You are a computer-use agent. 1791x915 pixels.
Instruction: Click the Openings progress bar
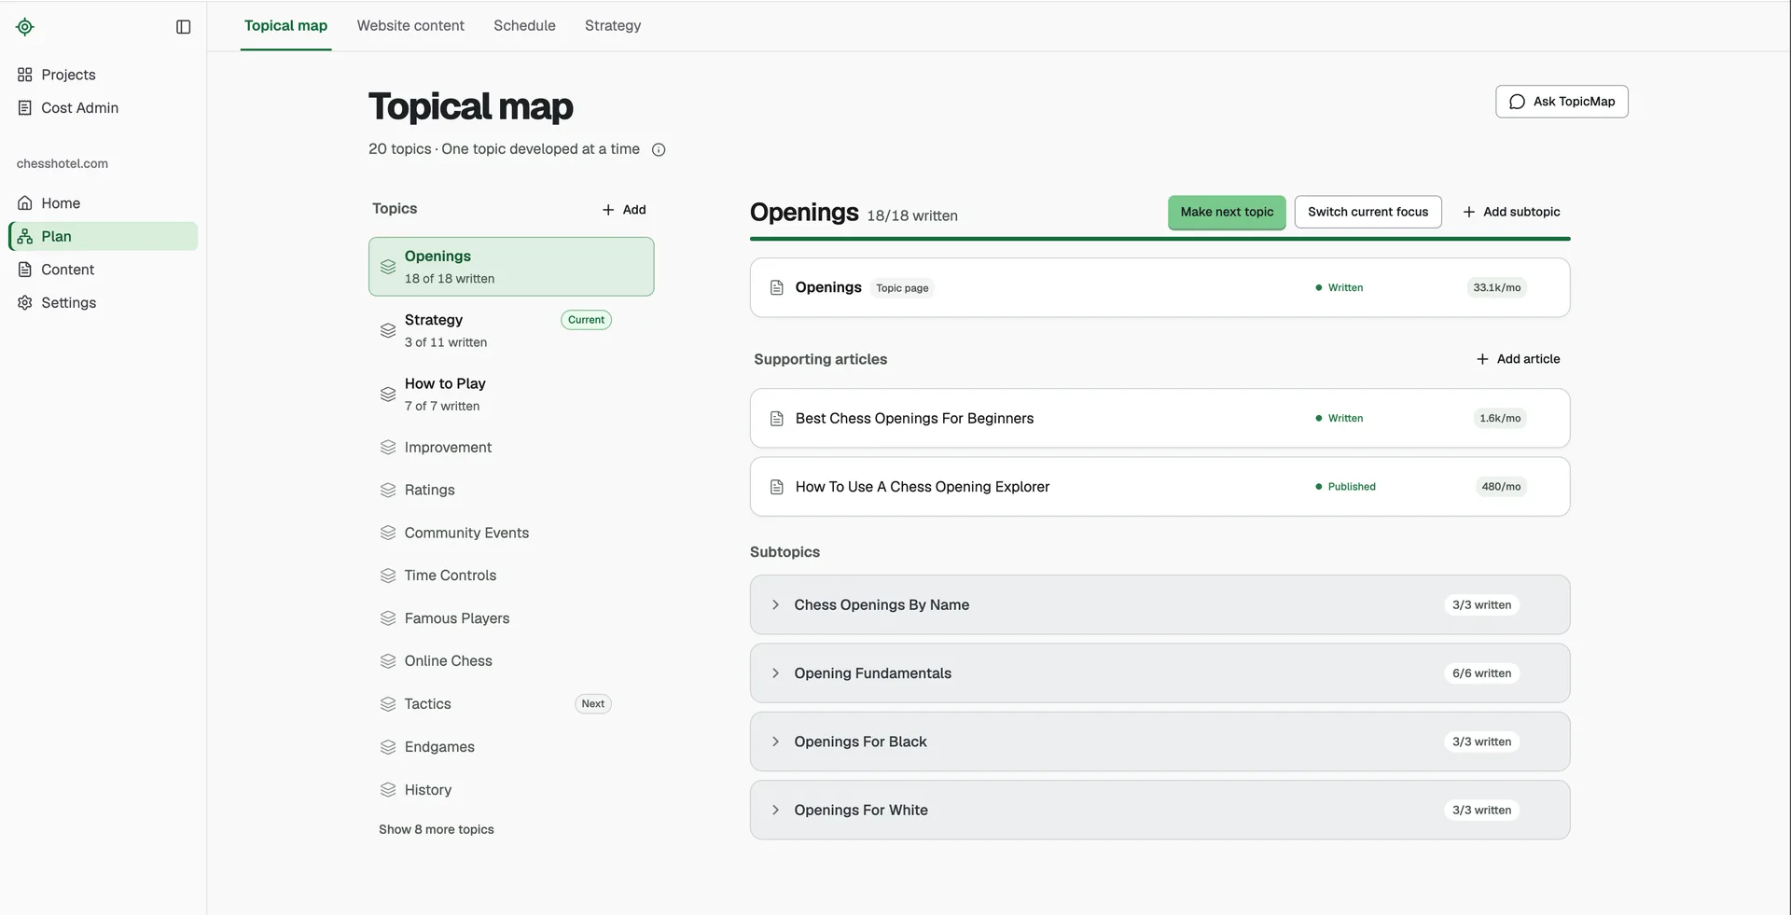click(x=1159, y=240)
